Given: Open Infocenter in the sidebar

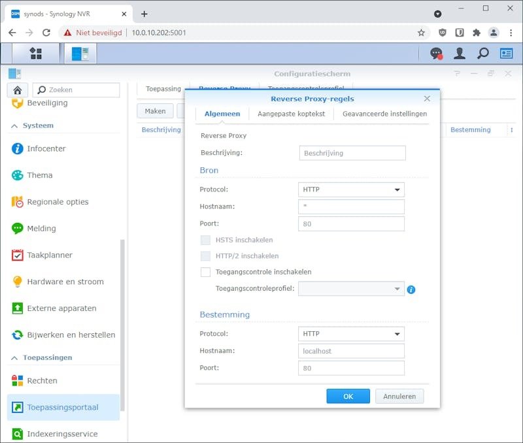Looking at the screenshot, I should 46,149.
